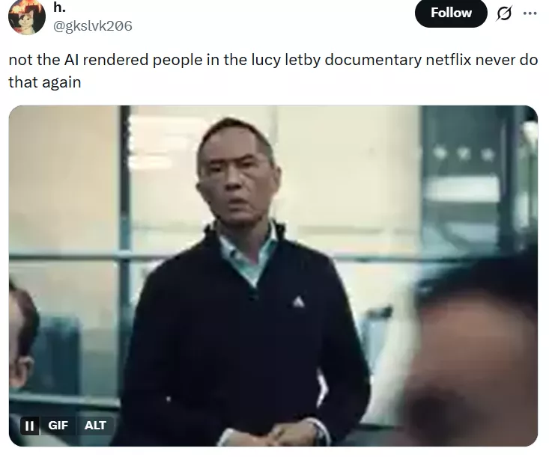
Task: Open the display name "h." profile
Action: click(x=59, y=7)
